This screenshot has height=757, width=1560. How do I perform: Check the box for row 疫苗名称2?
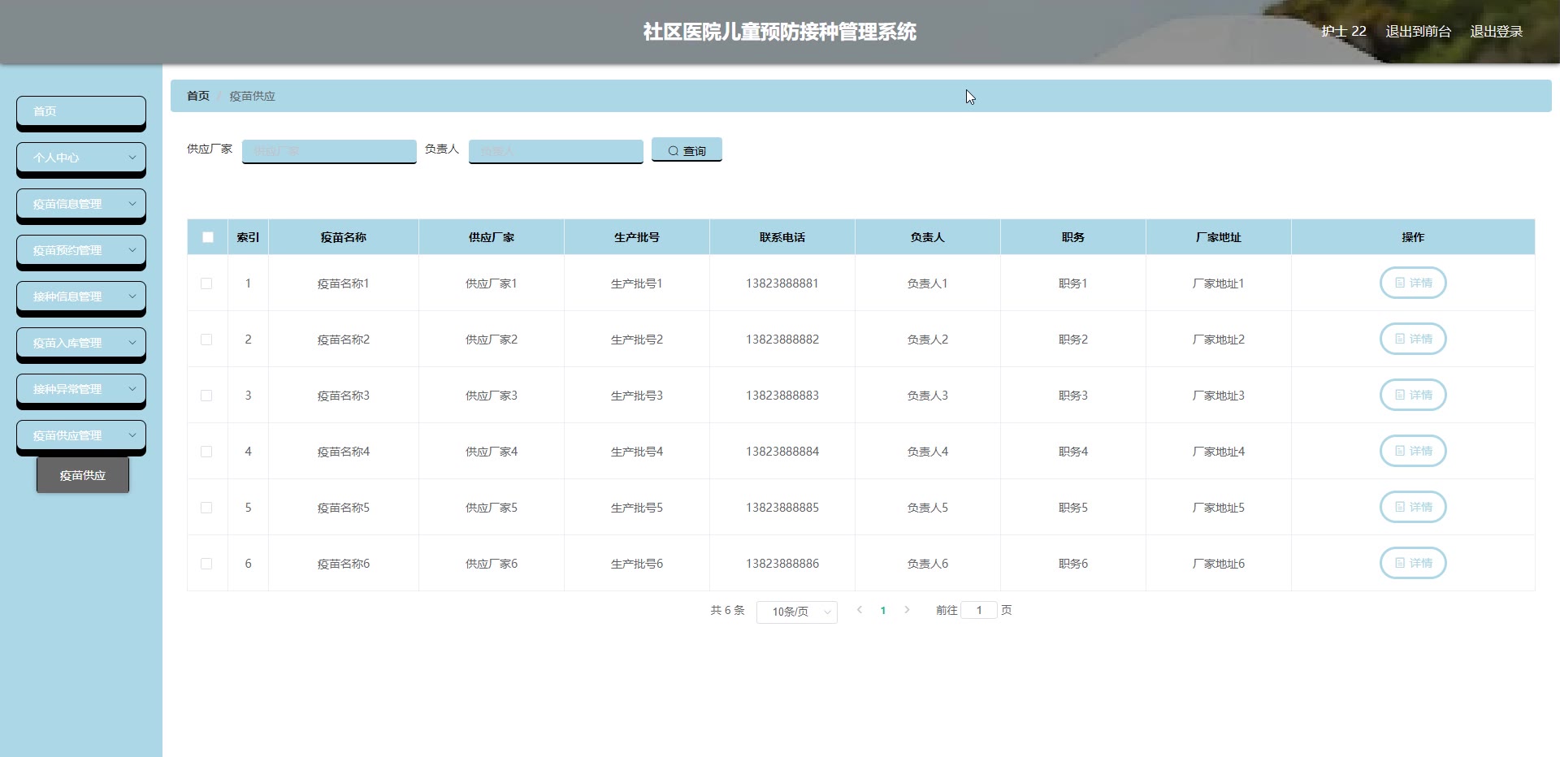[x=206, y=340]
